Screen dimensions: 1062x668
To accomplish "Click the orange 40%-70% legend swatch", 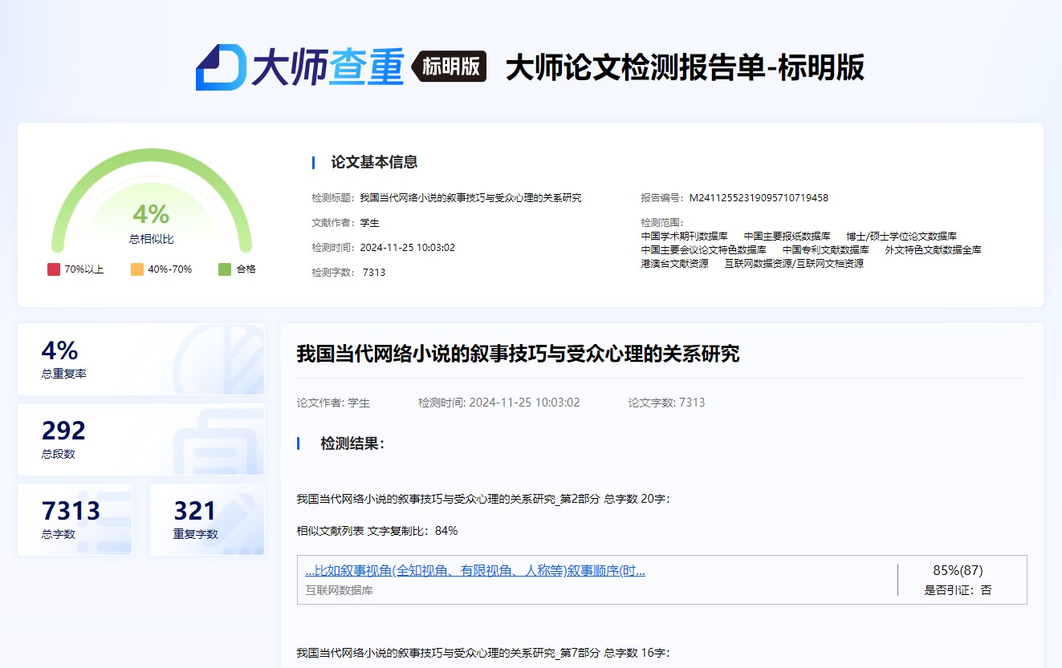I will (x=137, y=269).
